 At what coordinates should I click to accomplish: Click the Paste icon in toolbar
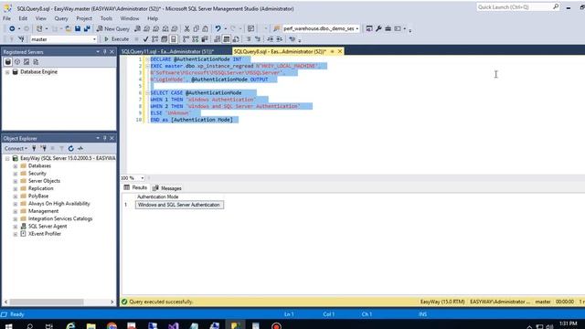205,28
